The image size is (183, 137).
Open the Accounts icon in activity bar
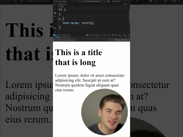click(x=55, y=28)
